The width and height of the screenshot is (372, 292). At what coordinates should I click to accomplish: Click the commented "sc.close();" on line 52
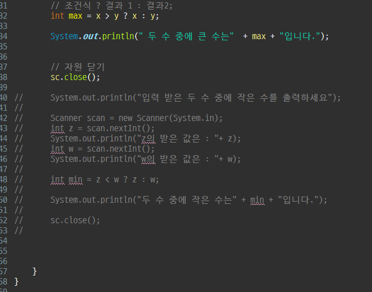(x=75, y=220)
